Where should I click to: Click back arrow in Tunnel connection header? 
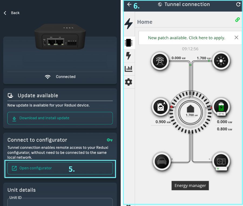click(x=129, y=4)
